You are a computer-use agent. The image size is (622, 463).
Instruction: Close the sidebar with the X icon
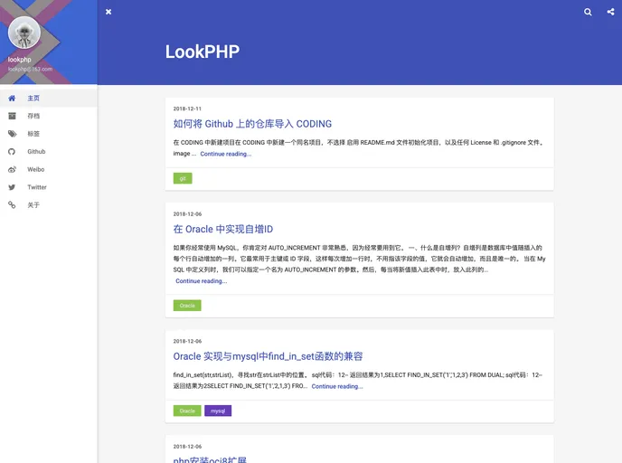point(108,12)
